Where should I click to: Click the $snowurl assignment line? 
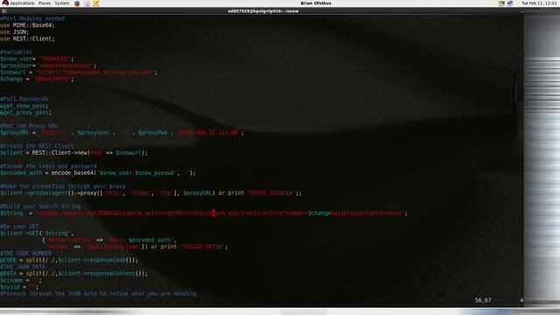[79, 72]
